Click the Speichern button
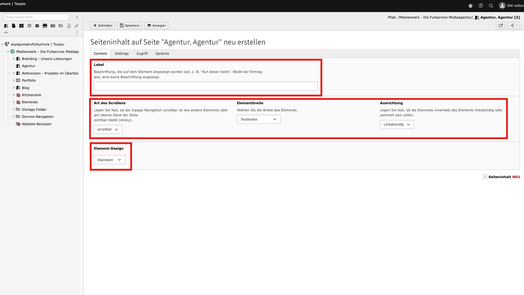 pos(130,25)
